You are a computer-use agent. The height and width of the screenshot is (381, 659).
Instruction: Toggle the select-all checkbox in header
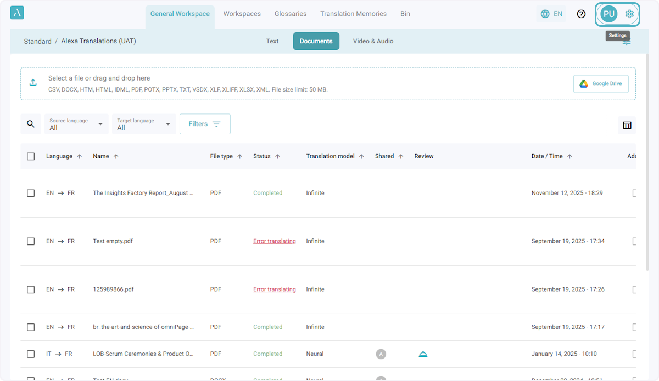(31, 156)
